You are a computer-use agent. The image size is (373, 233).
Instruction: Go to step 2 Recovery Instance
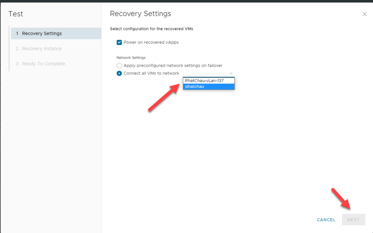click(42, 49)
